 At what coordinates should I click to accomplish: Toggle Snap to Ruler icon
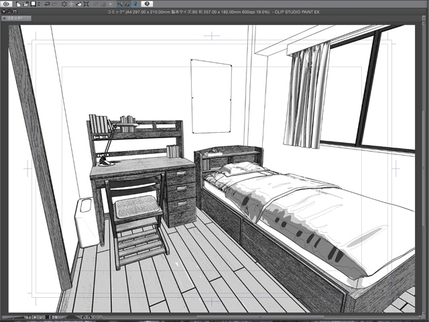click(x=120, y=4)
